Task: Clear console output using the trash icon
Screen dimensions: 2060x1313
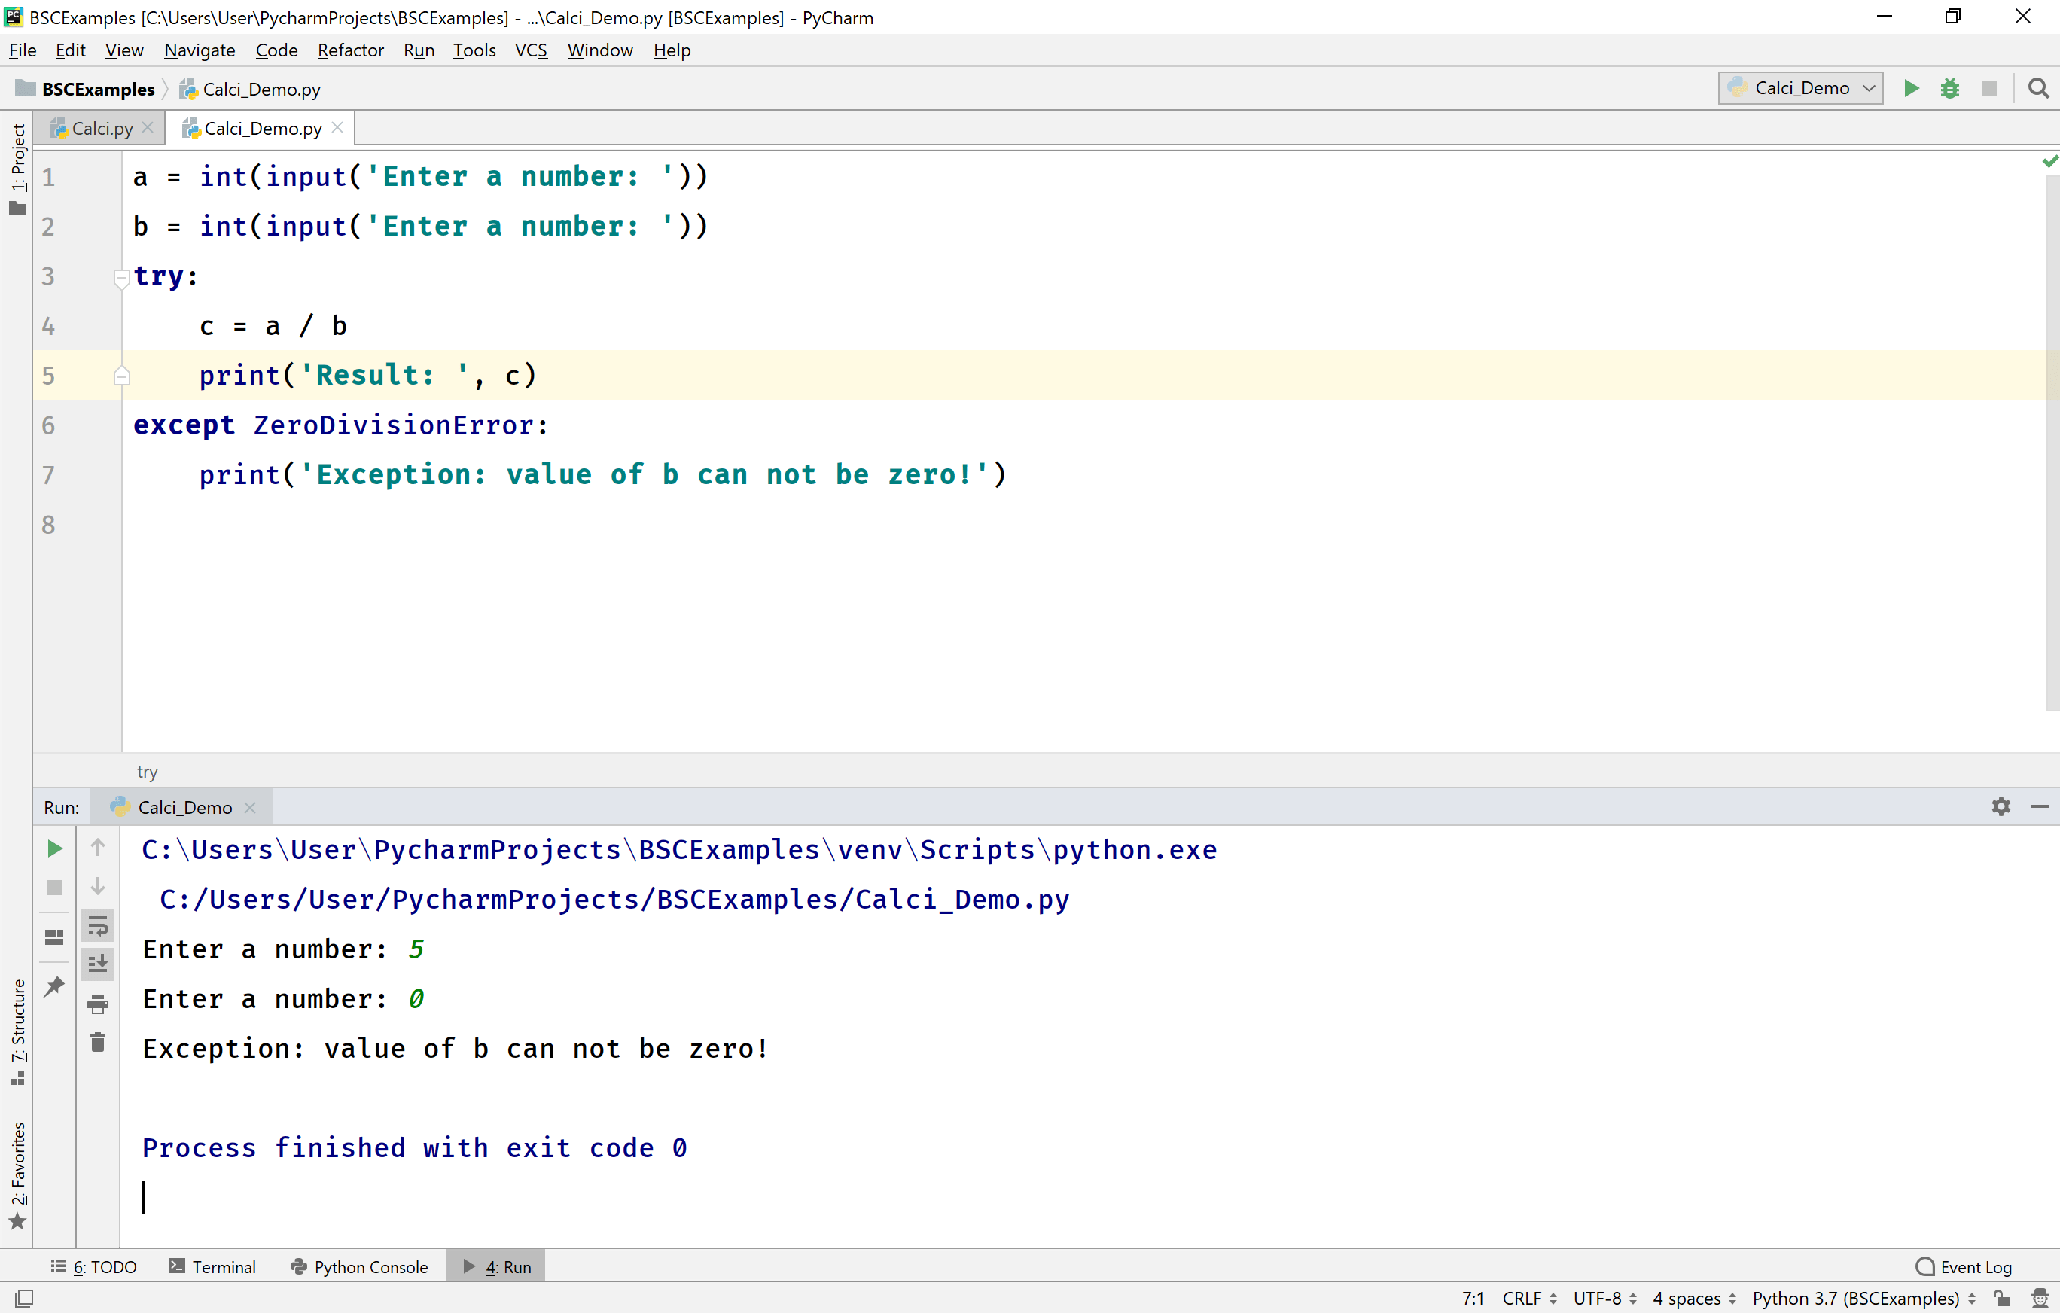Action: tap(98, 1043)
